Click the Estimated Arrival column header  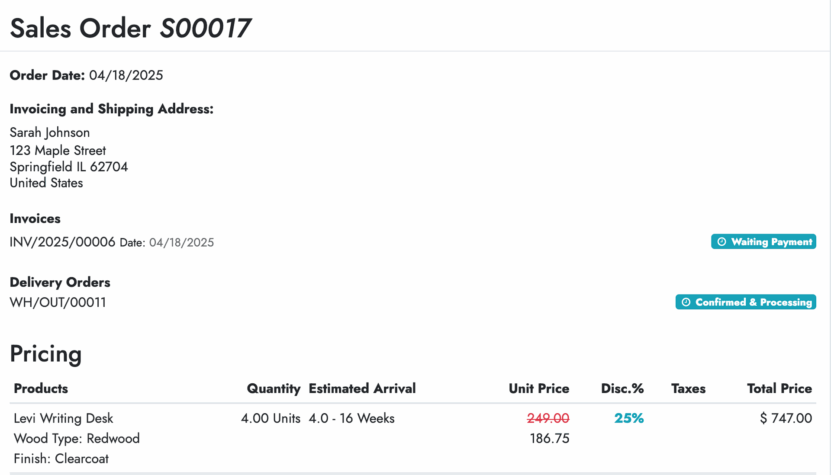pos(362,388)
